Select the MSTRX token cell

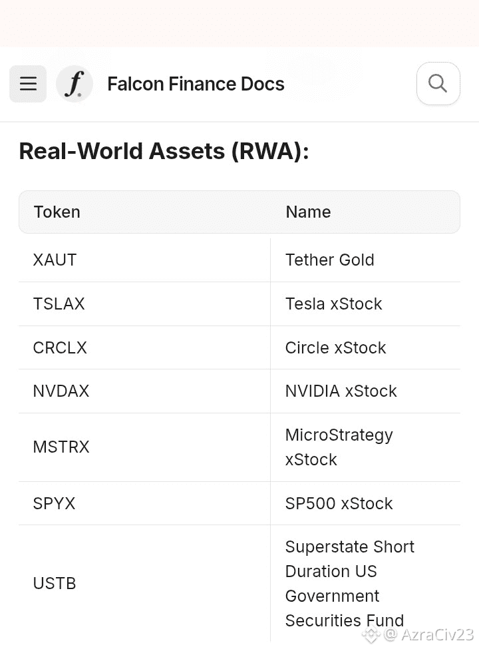(61, 447)
